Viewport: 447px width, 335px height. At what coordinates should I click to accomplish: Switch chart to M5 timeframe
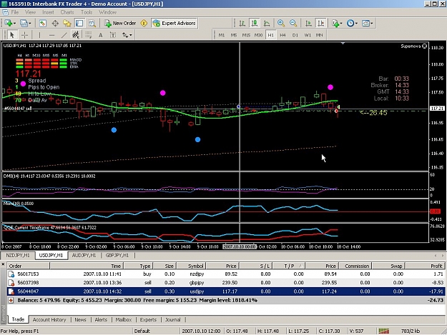click(234, 35)
